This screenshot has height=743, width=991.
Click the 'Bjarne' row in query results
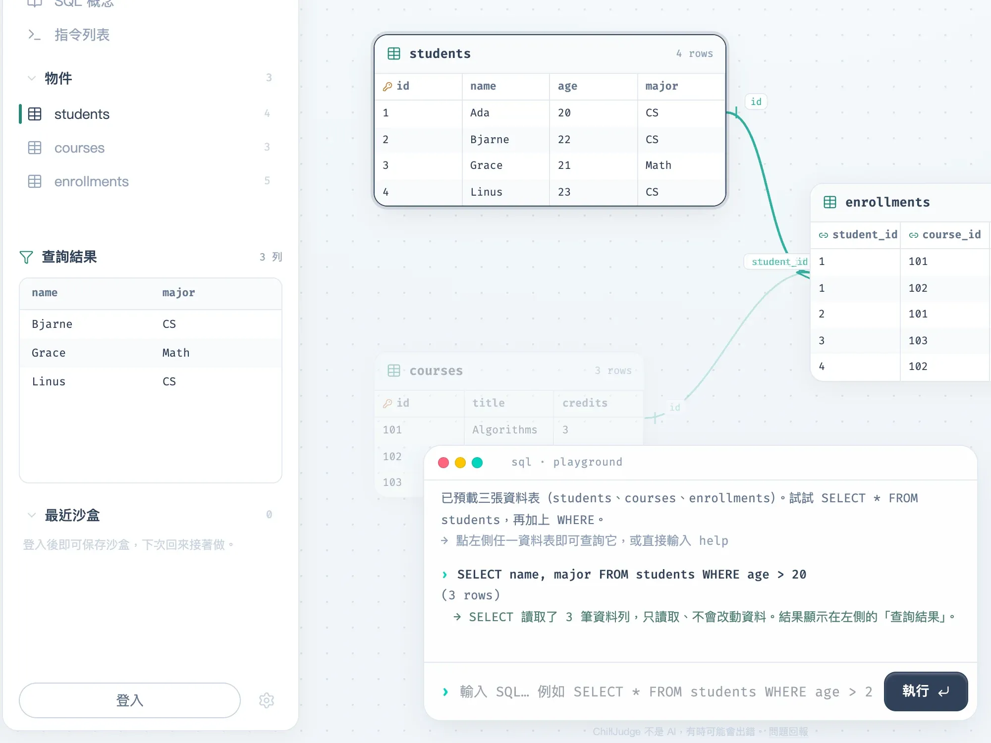tap(151, 324)
